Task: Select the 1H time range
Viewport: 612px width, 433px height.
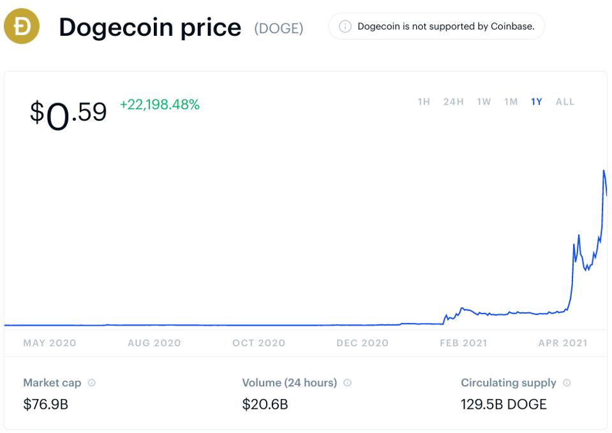Action: click(x=423, y=101)
